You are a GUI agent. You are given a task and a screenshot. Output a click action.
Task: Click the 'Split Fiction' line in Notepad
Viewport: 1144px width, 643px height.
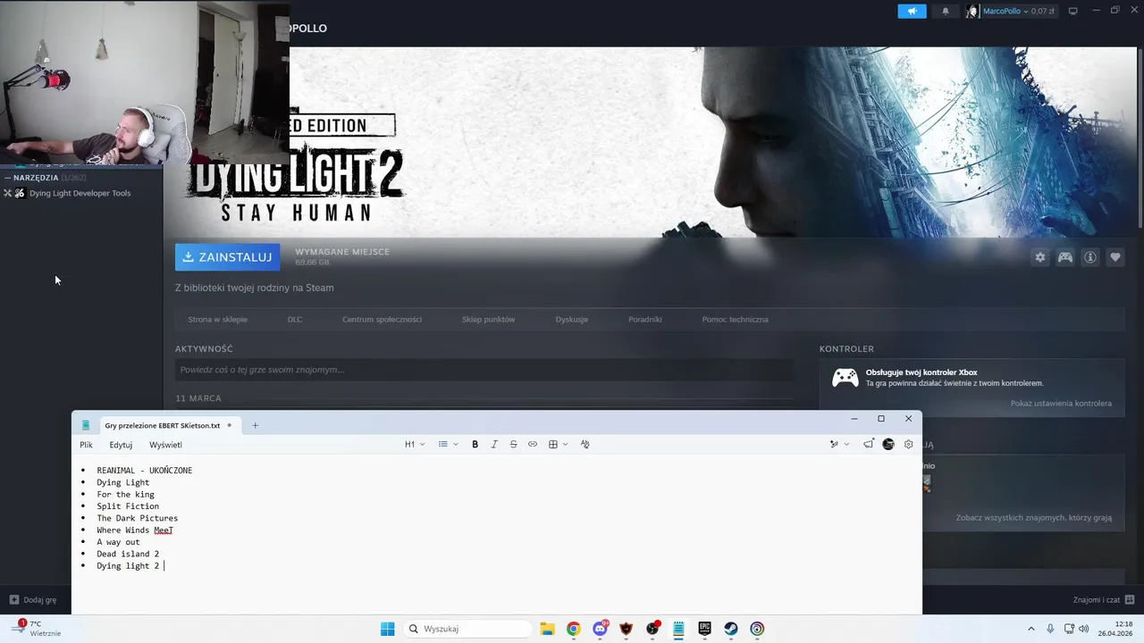click(128, 506)
